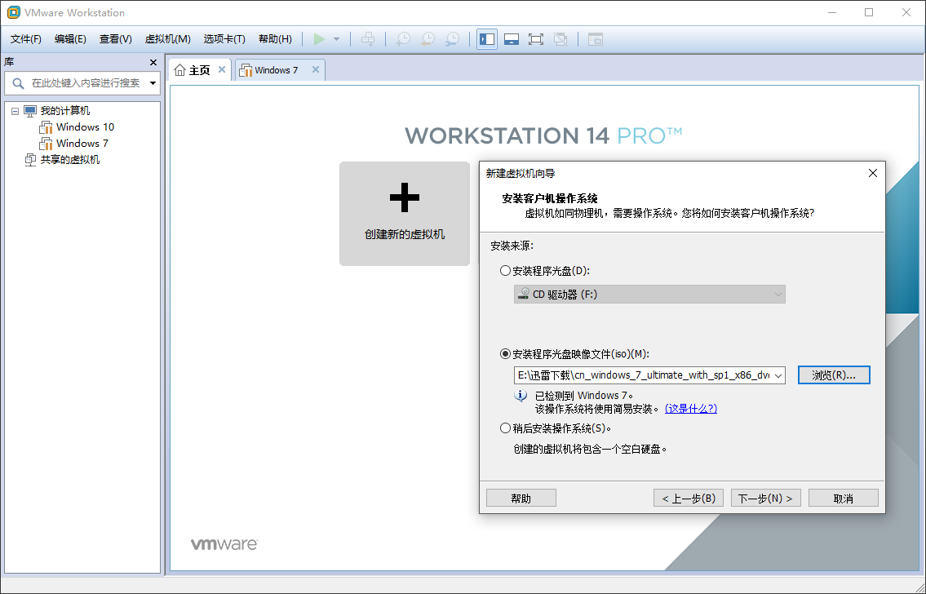Click the Windows 10 VM icon
926x594 pixels.
tap(46, 127)
